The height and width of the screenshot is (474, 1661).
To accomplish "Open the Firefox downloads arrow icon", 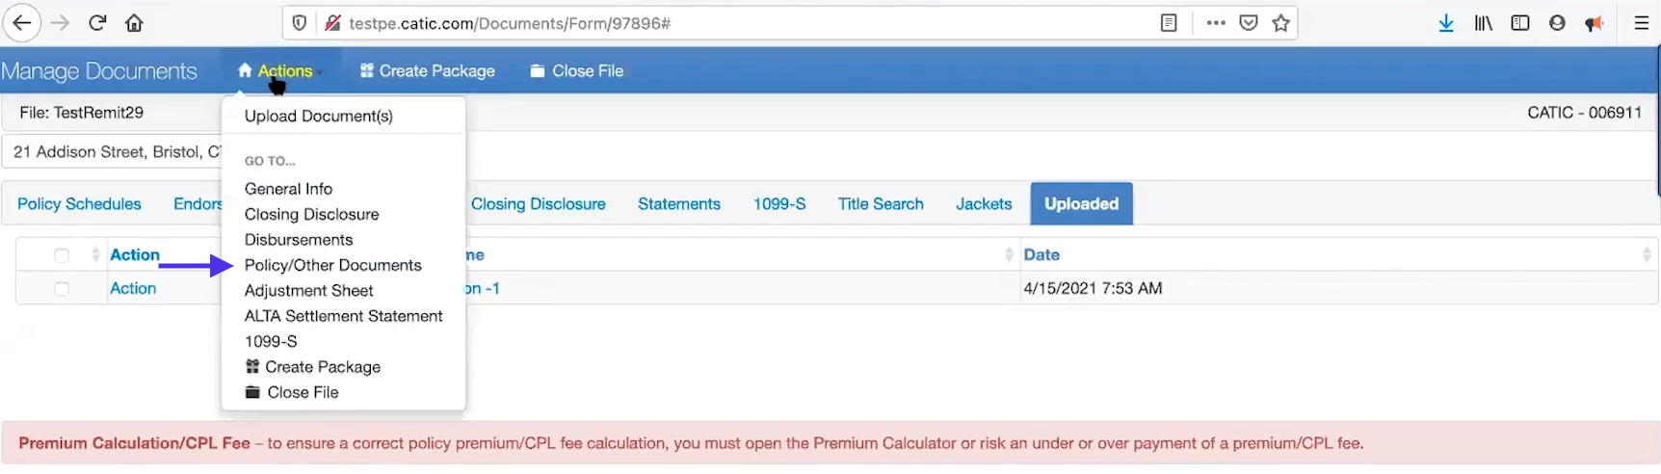I will tap(1446, 24).
